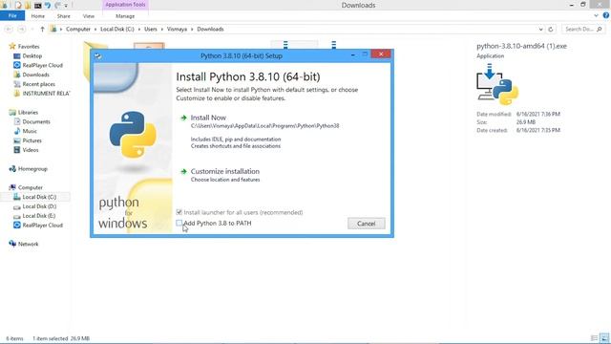Image resolution: width=611 pixels, height=344 pixels.
Task: Click Music note icon in Libraries
Action: tap(17, 131)
